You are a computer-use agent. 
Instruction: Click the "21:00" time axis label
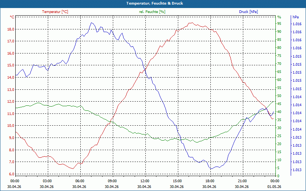242,181
